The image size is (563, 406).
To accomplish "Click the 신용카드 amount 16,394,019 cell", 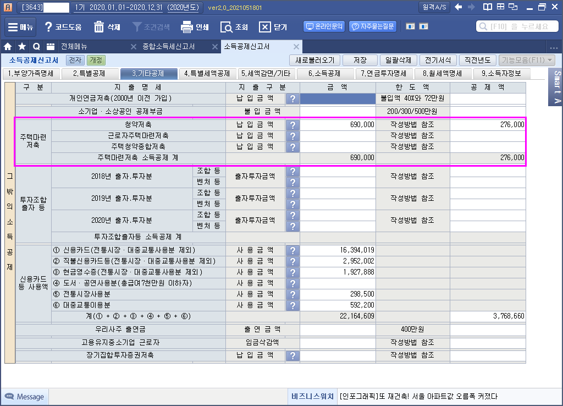I will [338, 250].
